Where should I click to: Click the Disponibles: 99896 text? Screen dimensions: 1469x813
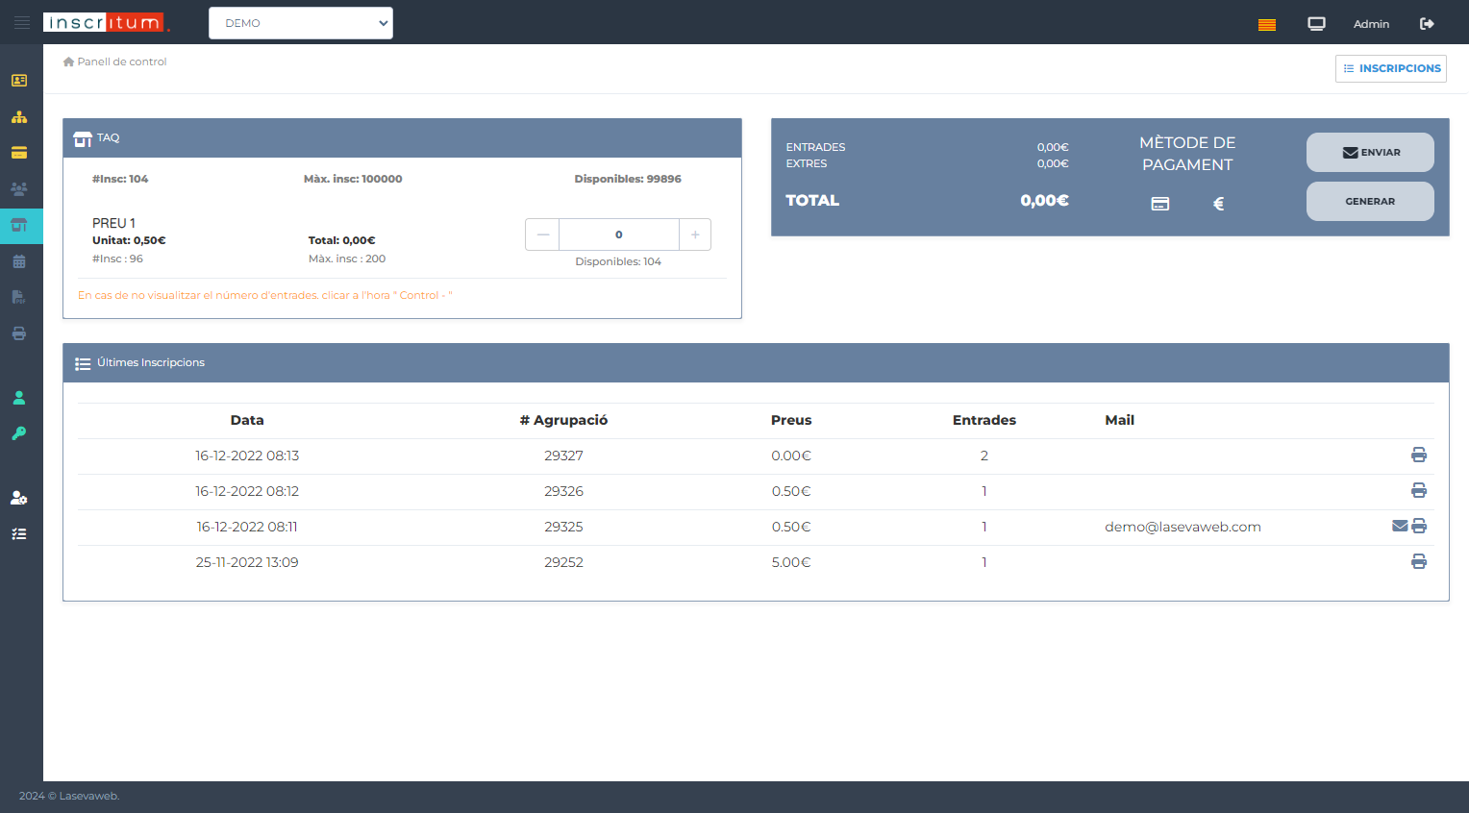click(628, 179)
